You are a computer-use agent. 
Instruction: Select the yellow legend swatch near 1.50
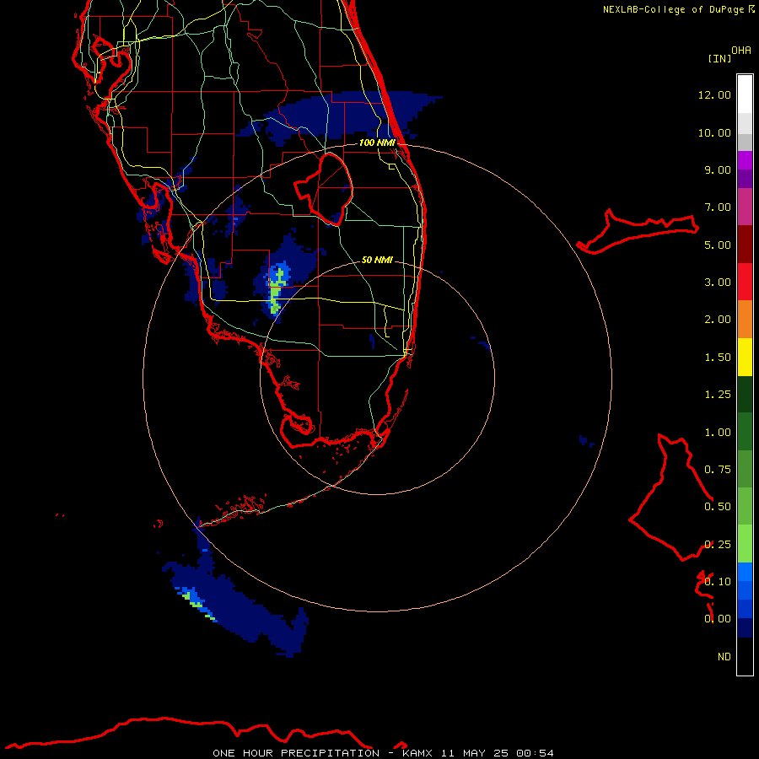point(745,357)
